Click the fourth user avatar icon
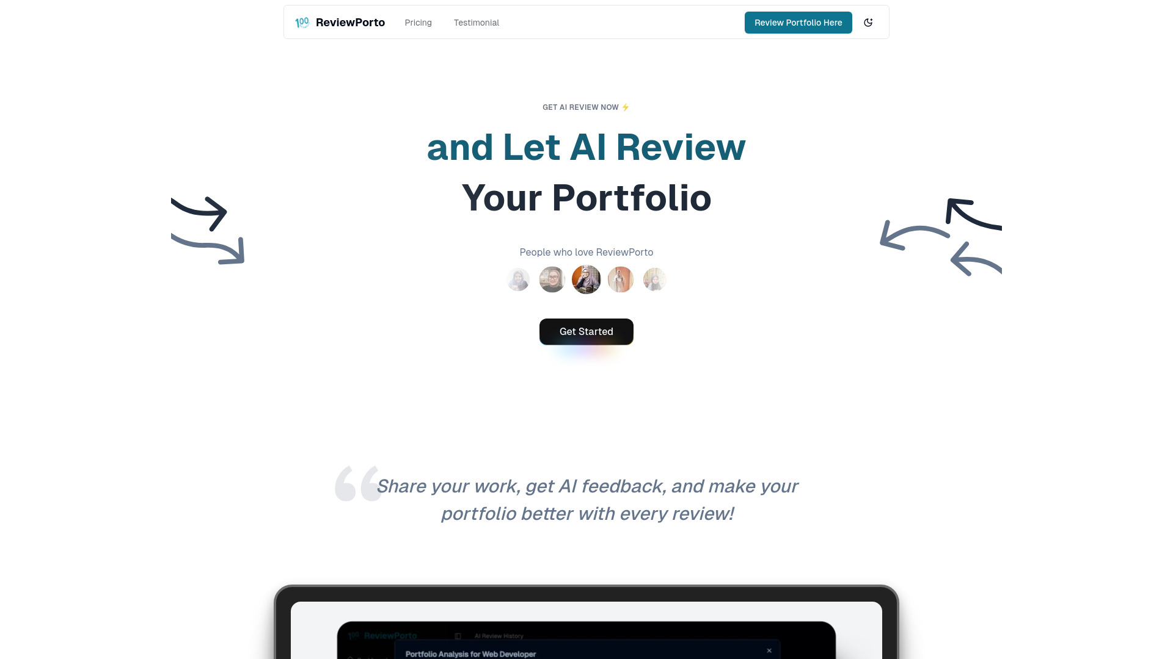The height and width of the screenshot is (659, 1173). 619,279
